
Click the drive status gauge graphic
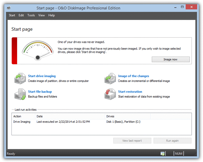point(38,51)
